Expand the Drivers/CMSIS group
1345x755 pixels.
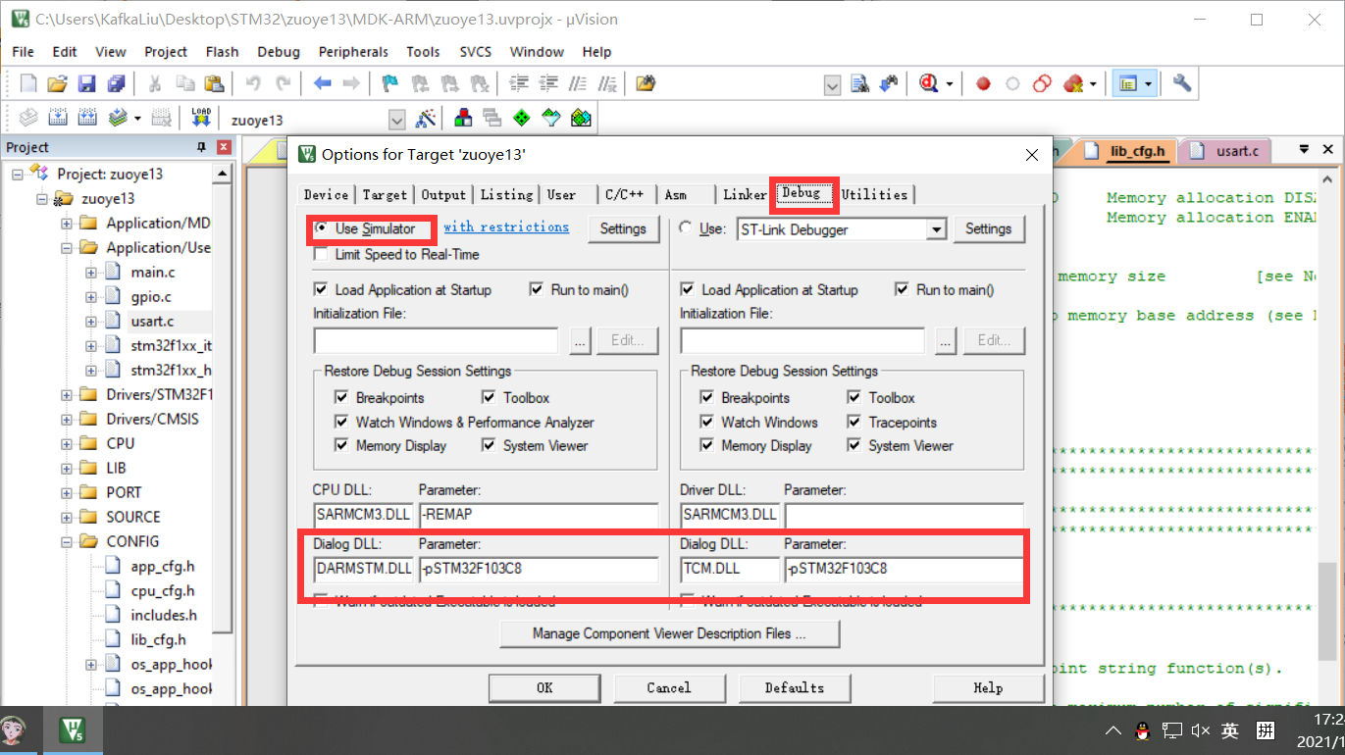tap(67, 419)
